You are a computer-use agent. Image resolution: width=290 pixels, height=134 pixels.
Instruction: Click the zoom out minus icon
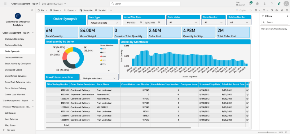(259, 132)
